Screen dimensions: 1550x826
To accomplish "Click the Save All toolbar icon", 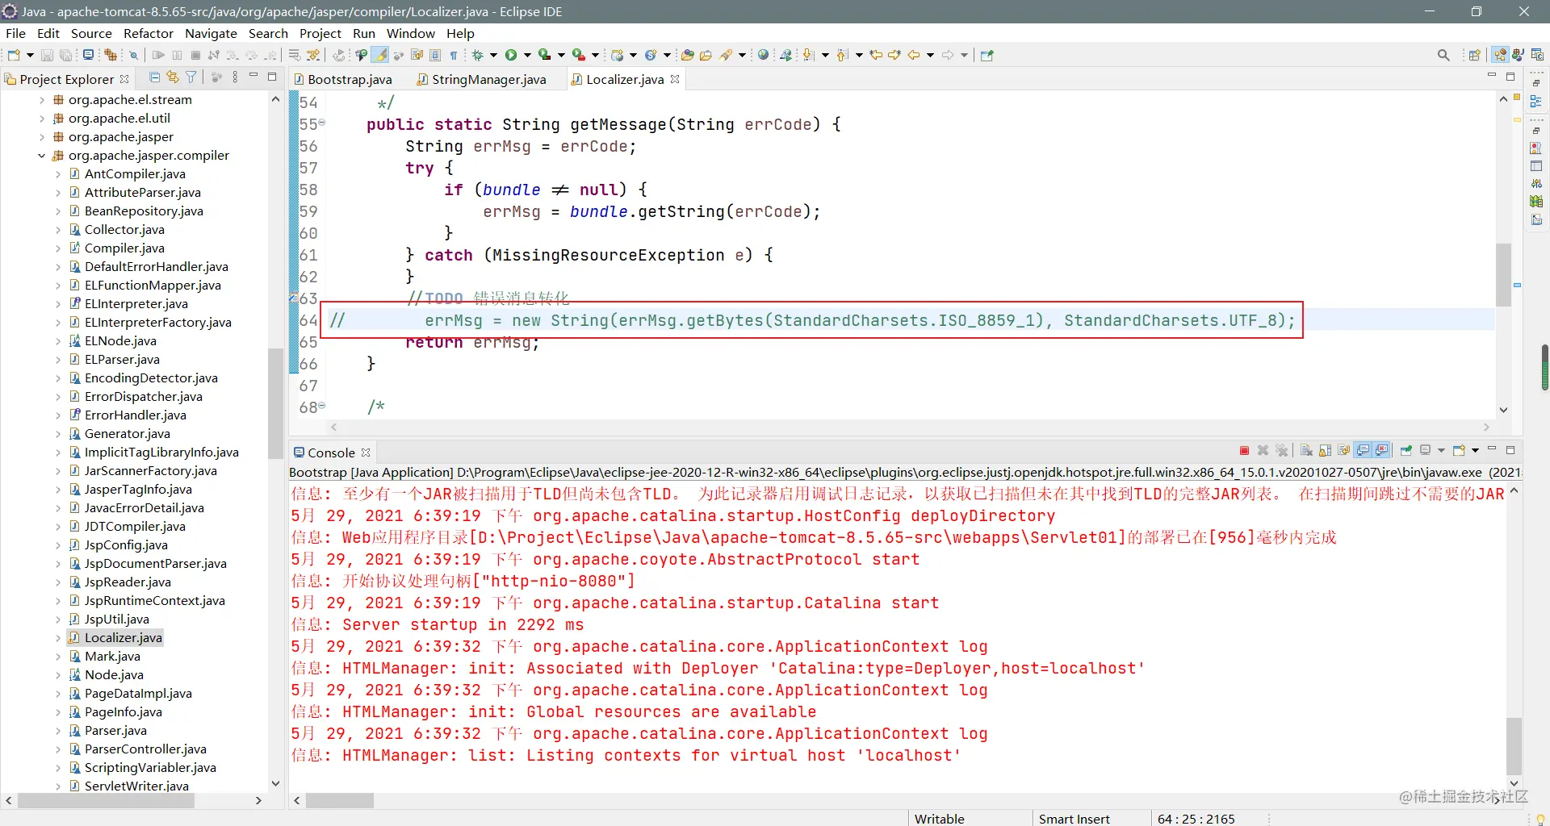I will (65, 55).
